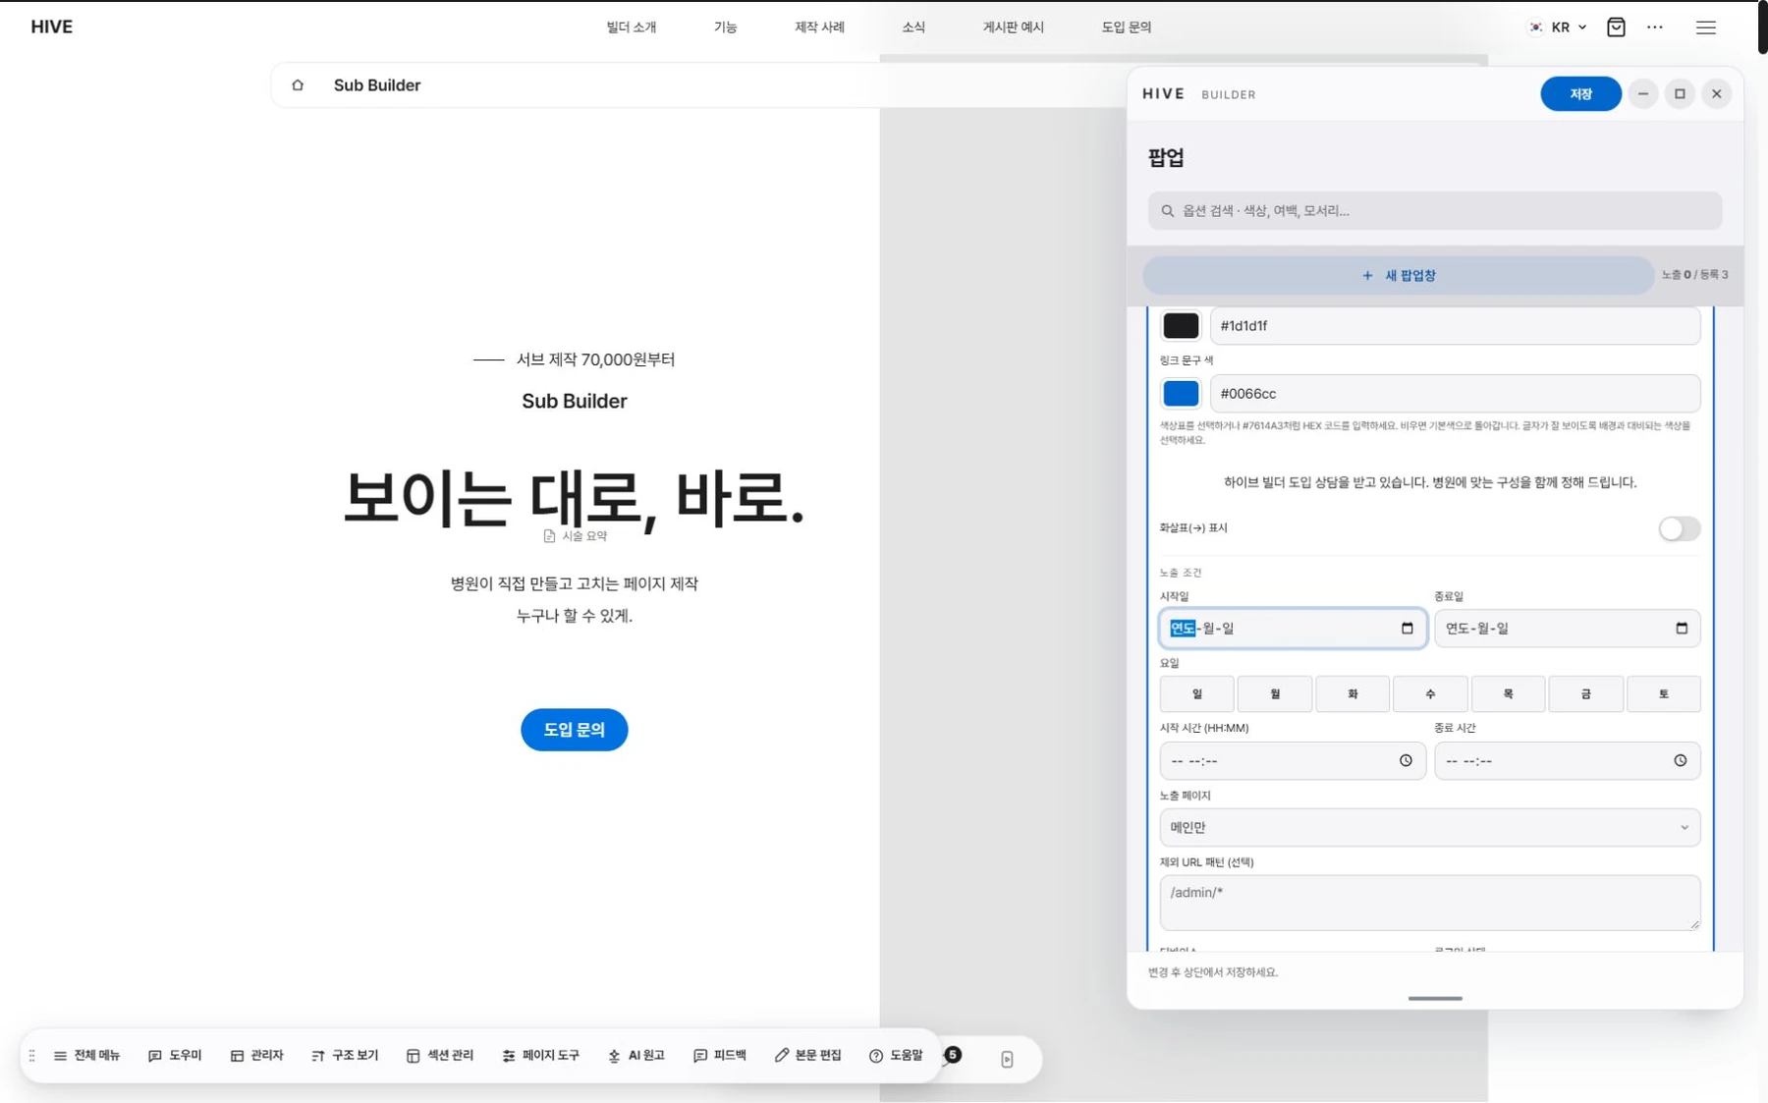Click the HIVE logo at top left
This screenshot has height=1103, width=1768.
[52, 28]
